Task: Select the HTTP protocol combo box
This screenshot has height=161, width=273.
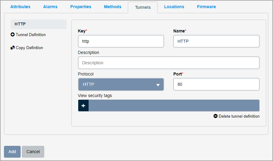Action: [121, 84]
